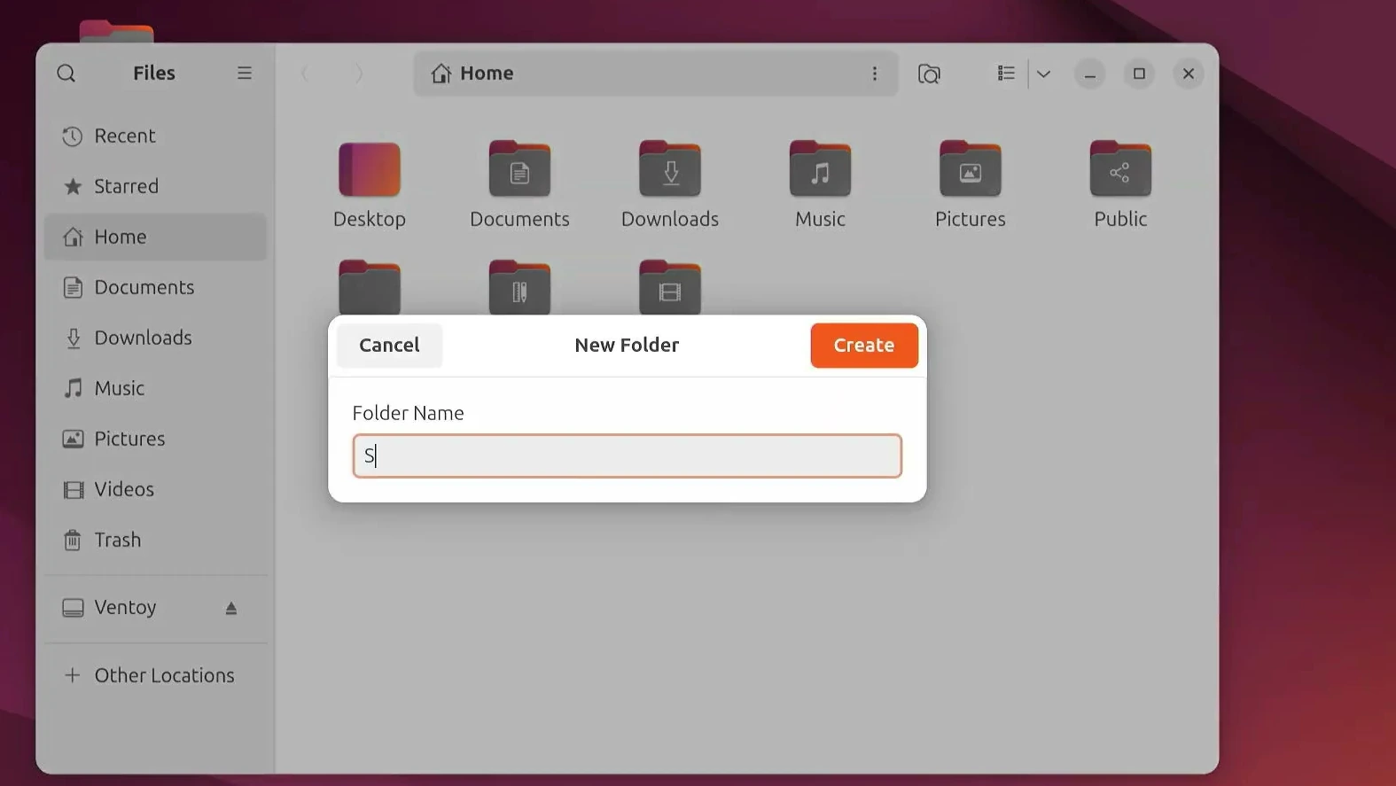
Task: Open Other Locations in the sidebar
Action: coord(155,675)
